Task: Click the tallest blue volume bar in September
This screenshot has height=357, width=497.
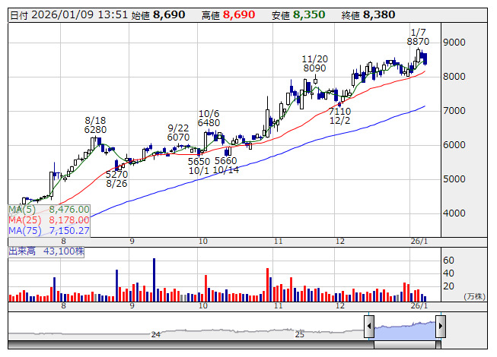Action: [x=154, y=280]
